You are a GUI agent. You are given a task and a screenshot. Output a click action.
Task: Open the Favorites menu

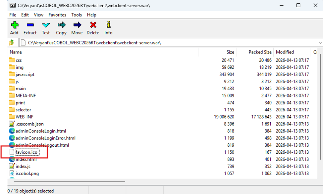pos(57,15)
